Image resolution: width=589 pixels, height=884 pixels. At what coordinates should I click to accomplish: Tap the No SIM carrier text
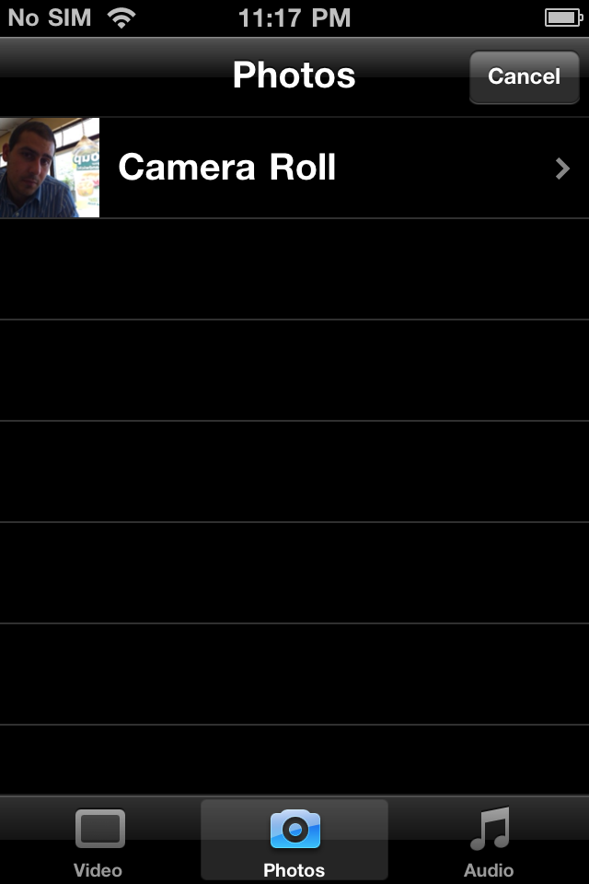coord(49,17)
